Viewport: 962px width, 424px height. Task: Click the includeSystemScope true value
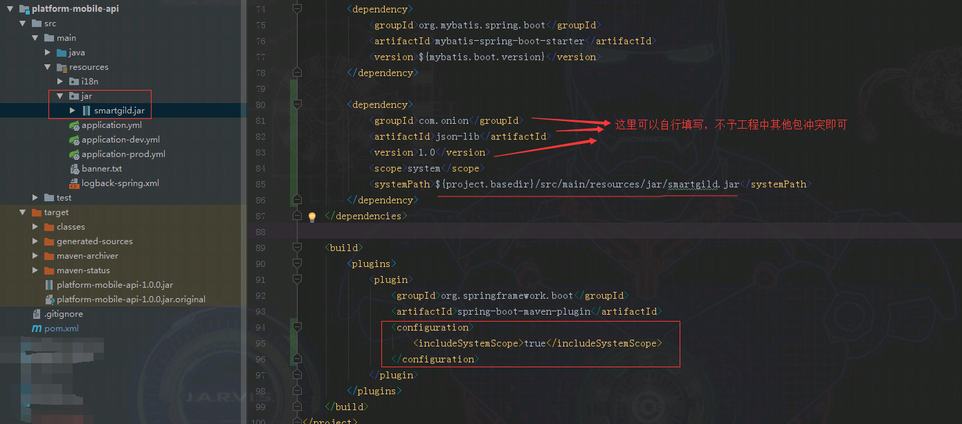pos(535,343)
